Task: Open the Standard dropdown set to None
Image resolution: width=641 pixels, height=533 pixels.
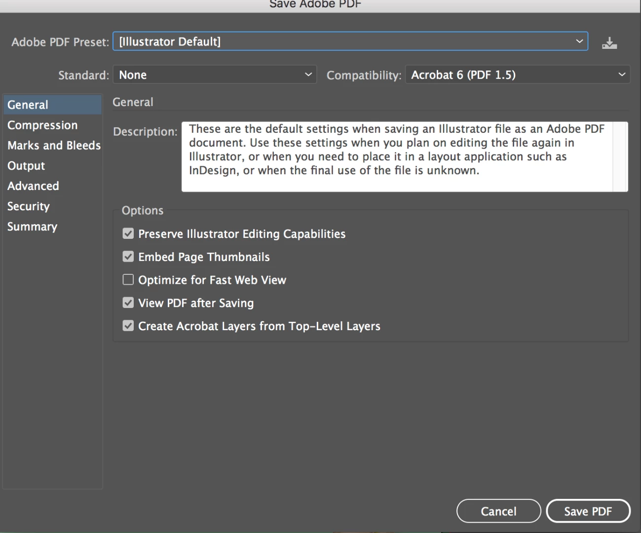Action: tap(215, 75)
